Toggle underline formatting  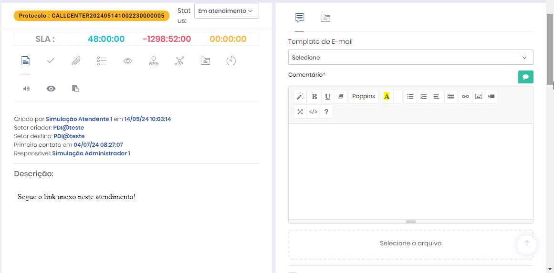327,97
